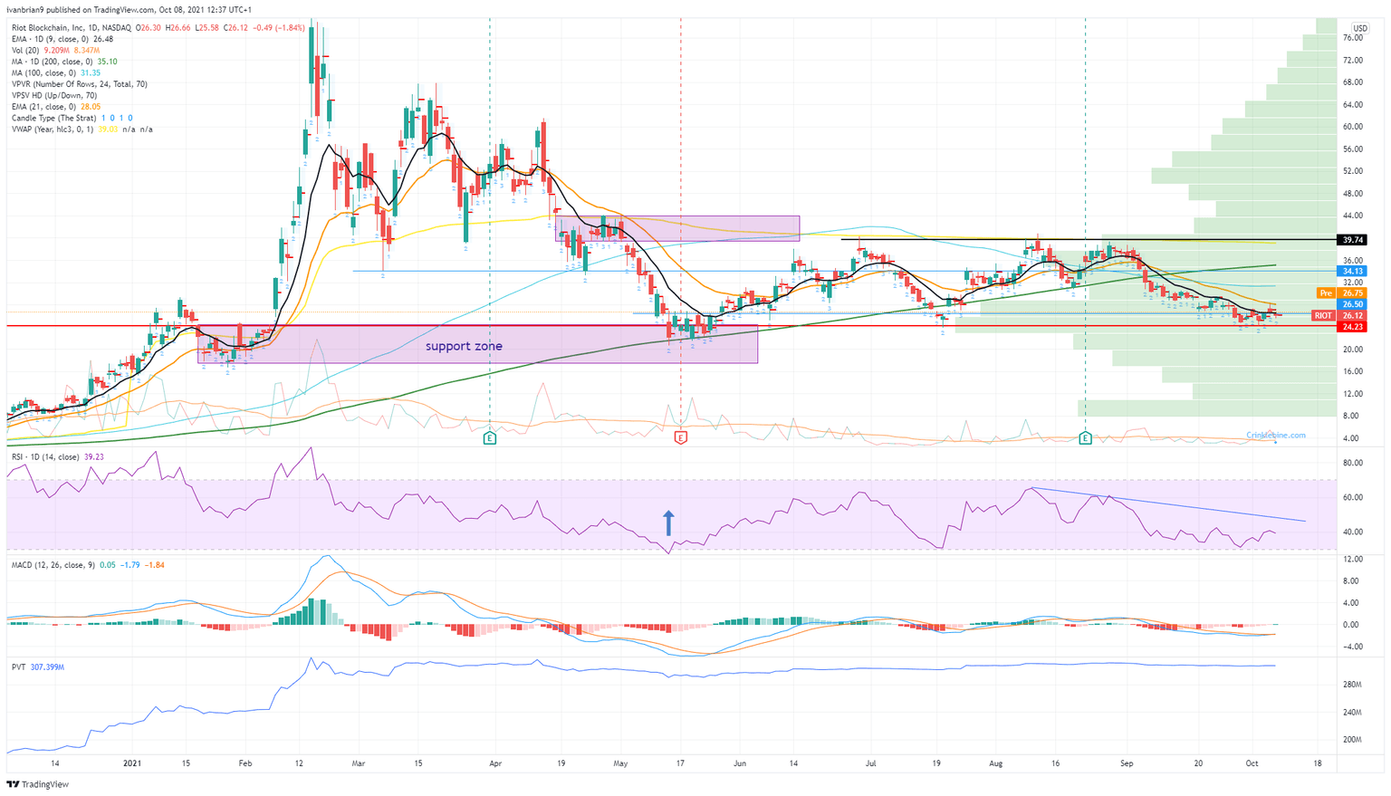Open the USD currency selector
The height and width of the screenshot is (796, 1391).
pyautogui.click(x=1360, y=29)
